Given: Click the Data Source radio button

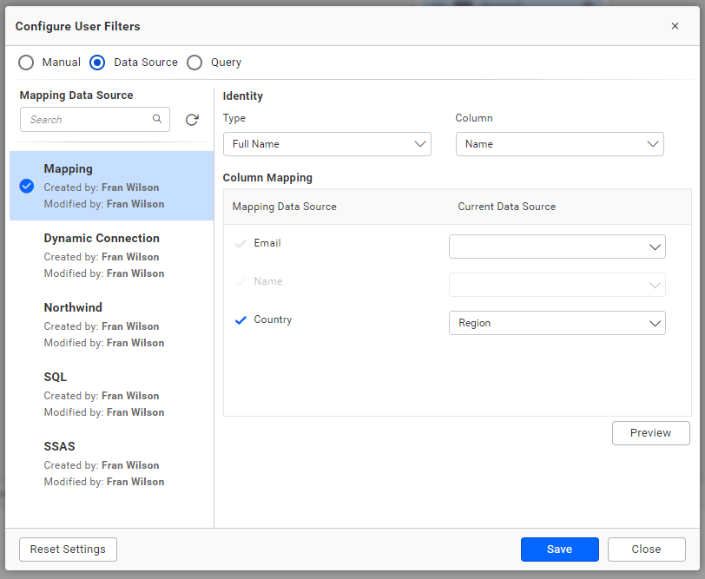Looking at the screenshot, I should click(x=96, y=63).
